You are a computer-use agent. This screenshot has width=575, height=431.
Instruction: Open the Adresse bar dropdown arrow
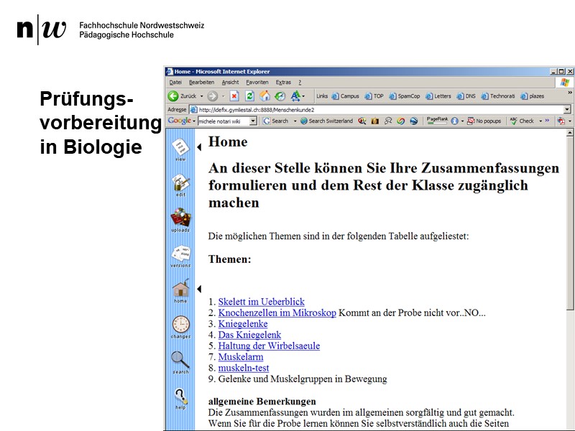tap(566, 109)
